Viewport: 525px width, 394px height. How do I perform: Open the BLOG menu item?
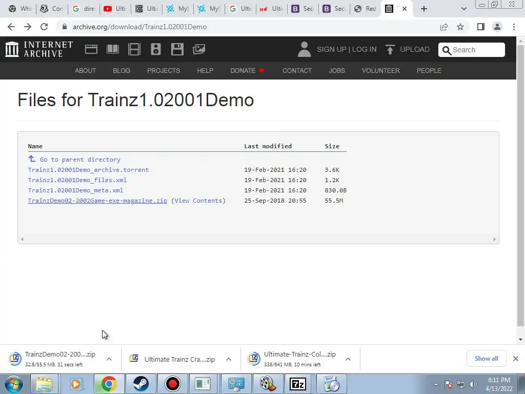(x=122, y=71)
